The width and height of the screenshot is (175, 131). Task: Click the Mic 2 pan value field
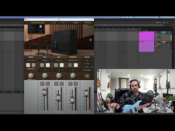(x=59, y=70)
